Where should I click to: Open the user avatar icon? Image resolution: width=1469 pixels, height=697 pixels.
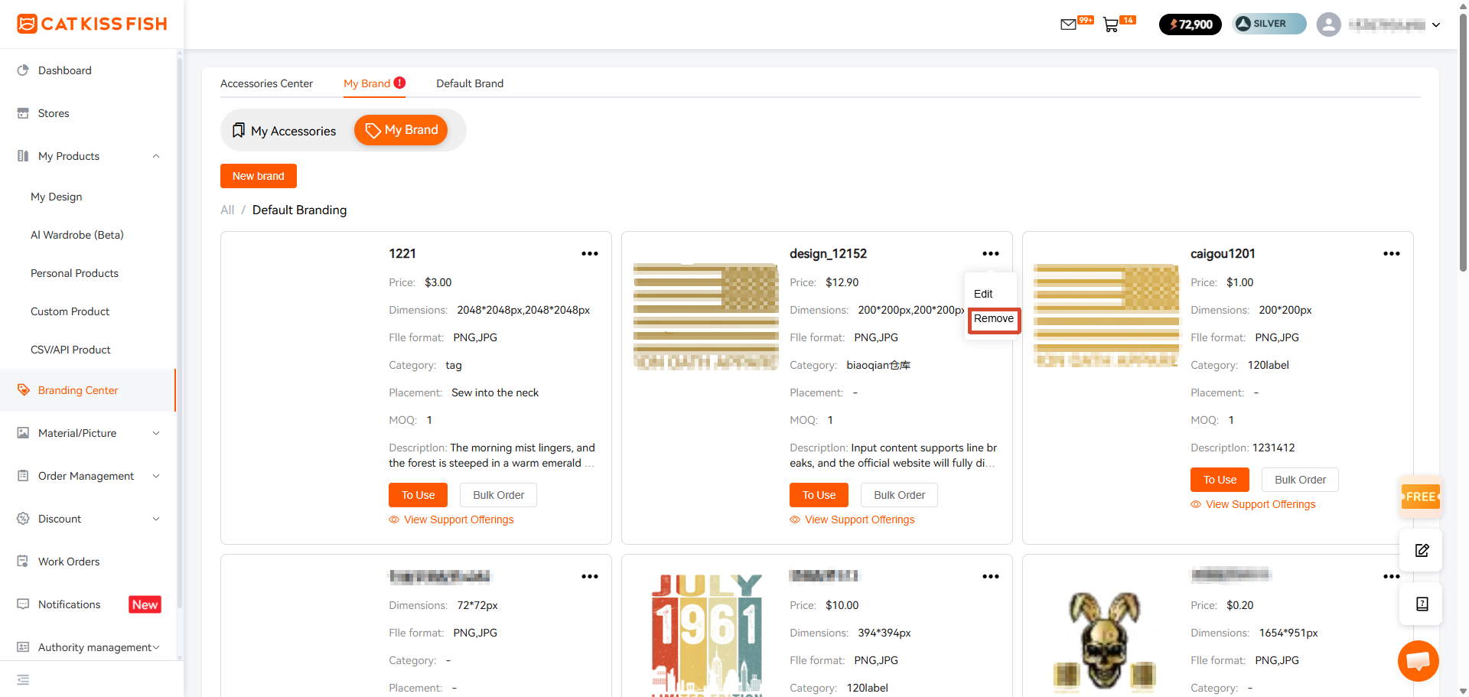coord(1329,24)
